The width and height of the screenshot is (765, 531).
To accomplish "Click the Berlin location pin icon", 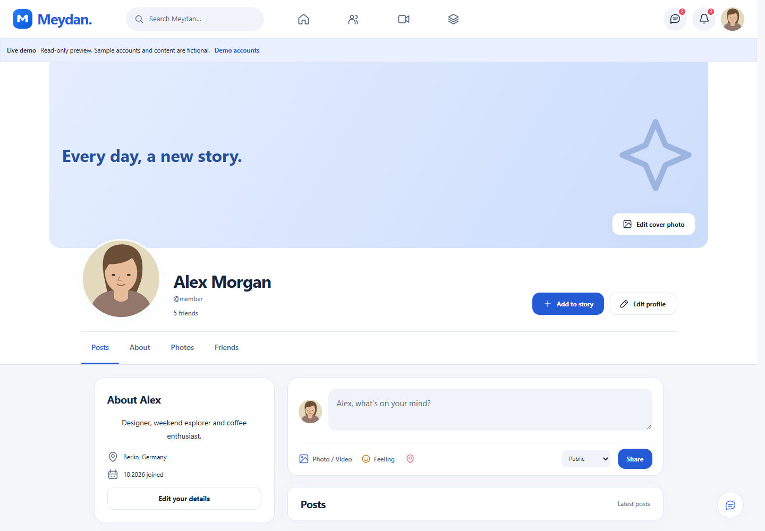I will click(113, 457).
